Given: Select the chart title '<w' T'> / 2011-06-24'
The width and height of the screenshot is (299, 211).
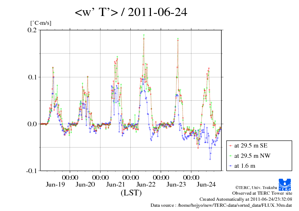Looking at the screenshot, I should pos(131,12).
